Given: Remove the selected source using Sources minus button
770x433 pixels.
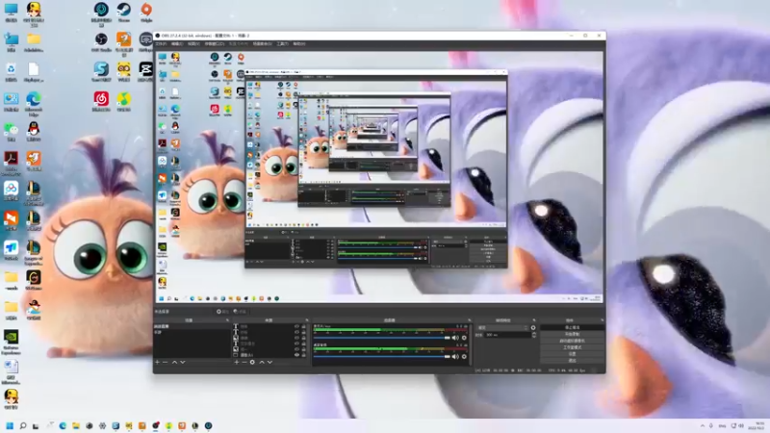Looking at the screenshot, I should [x=244, y=363].
